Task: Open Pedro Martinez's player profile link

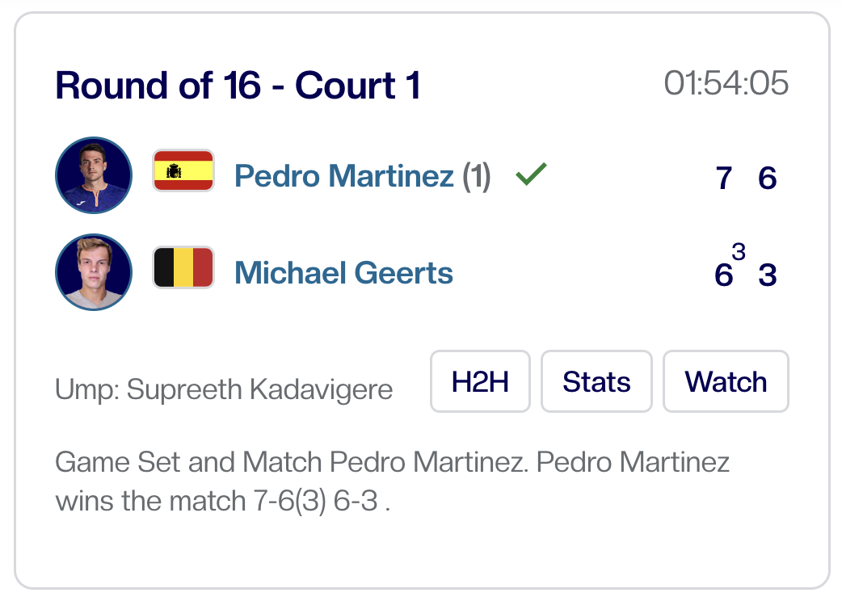Action: pyautogui.click(x=343, y=176)
